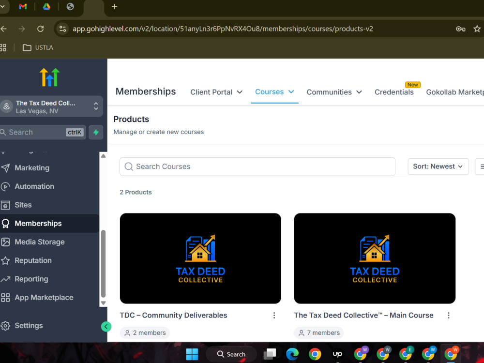Viewport: 484px width, 363px height.
Task: Click the sidebar Search field
Action: click(x=43, y=132)
